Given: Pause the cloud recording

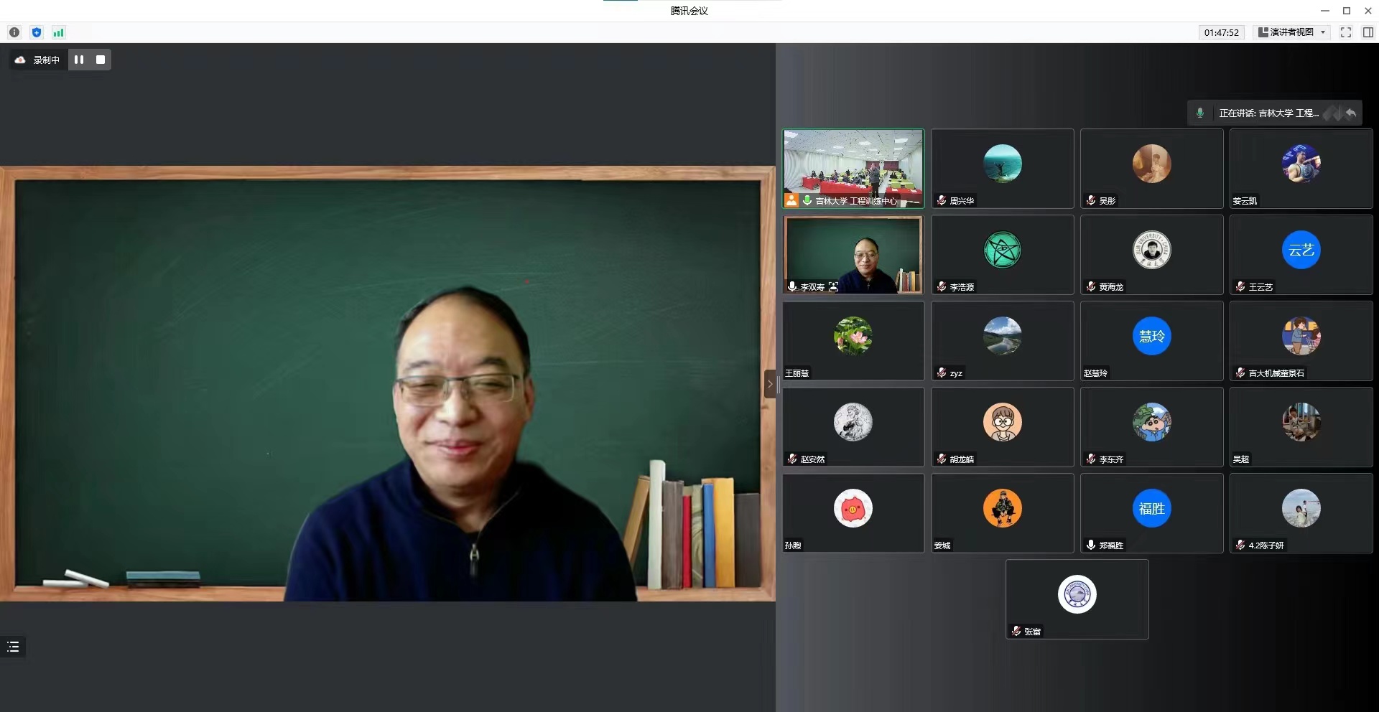Looking at the screenshot, I should (79, 60).
